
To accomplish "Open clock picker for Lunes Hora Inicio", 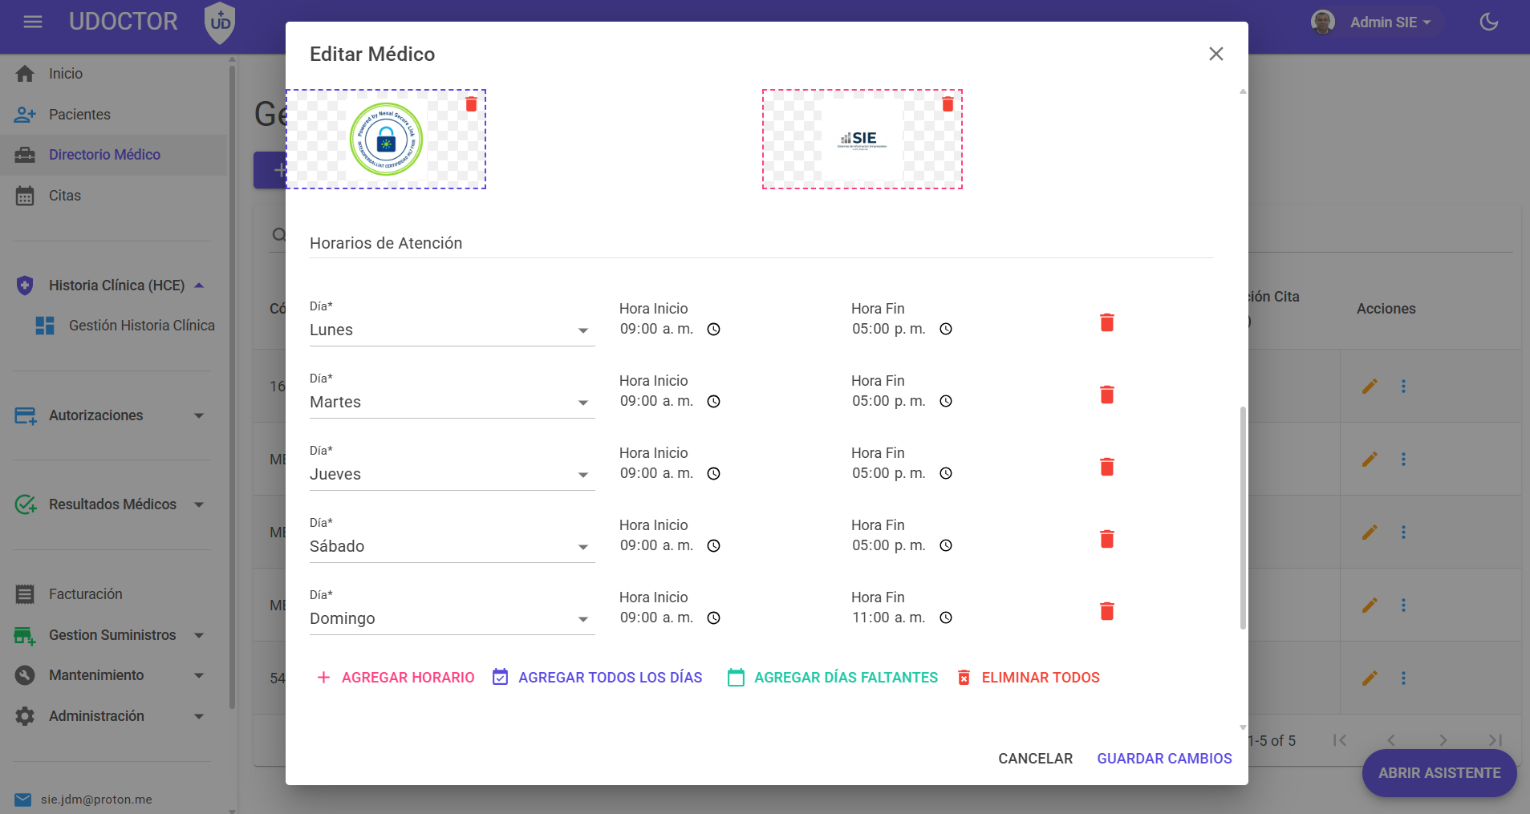I will click(x=713, y=330).
